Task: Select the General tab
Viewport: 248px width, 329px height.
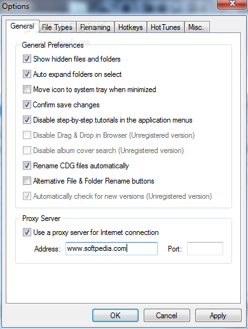Action: (x=22, y=26)
